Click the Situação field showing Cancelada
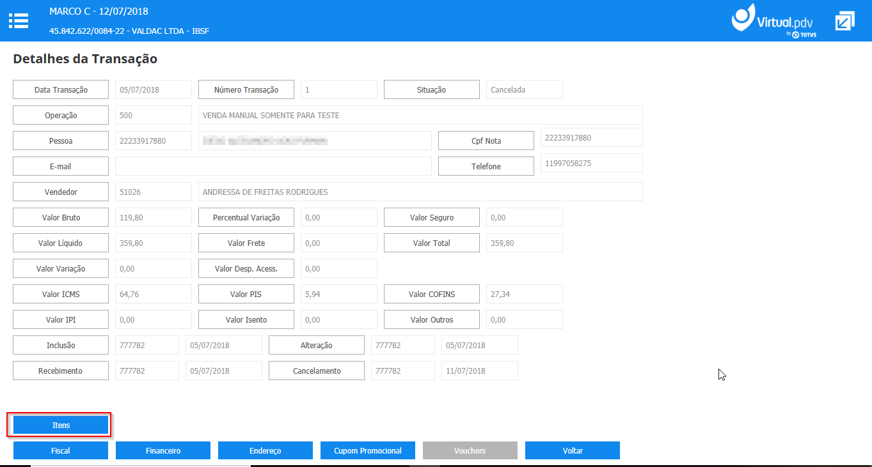Image resolution: width=872 pixels, height=467 pixels. pos(525,89)
